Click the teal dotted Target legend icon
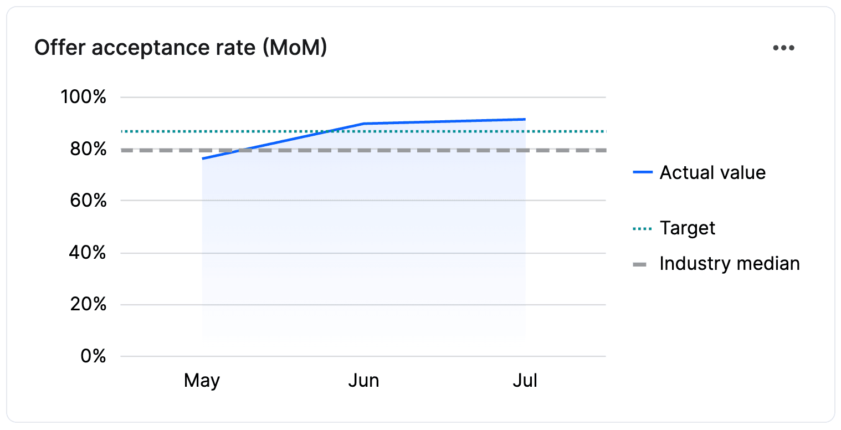Screen dimensions: 841x430 [x=642, y=228]
